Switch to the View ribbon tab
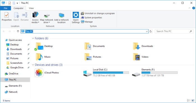Viewport: 196px width, 103px height. [x=31, y=8]
